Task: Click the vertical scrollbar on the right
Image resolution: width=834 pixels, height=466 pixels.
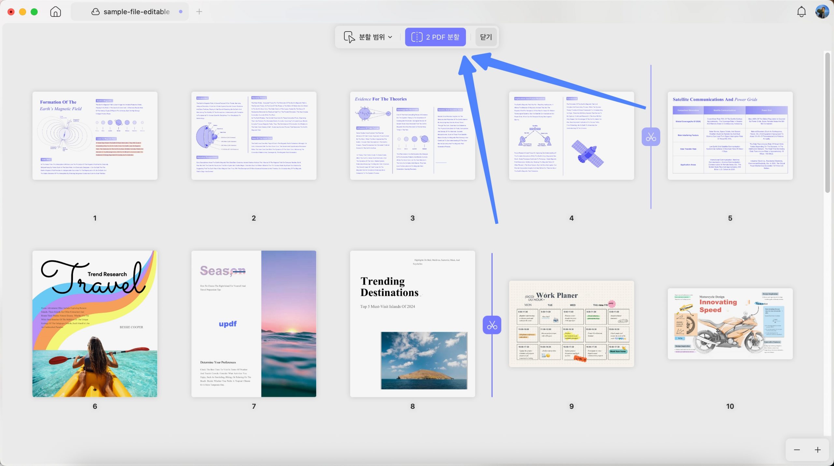Action: [827, 122]
